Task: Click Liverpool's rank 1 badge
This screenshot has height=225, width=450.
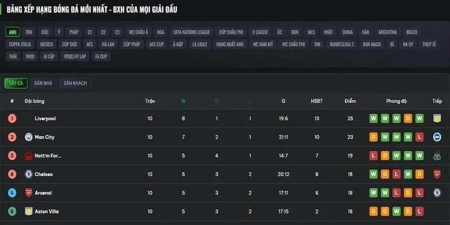Action: [12, 119]
